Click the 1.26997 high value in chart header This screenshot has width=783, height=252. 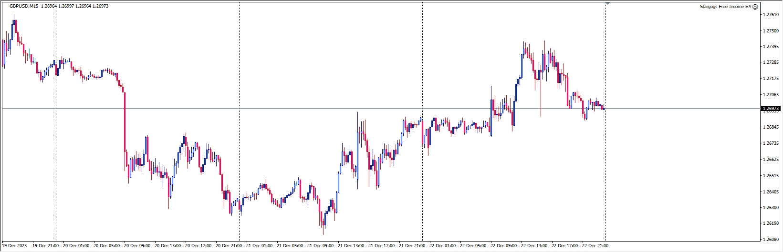(x=67, y=6)
